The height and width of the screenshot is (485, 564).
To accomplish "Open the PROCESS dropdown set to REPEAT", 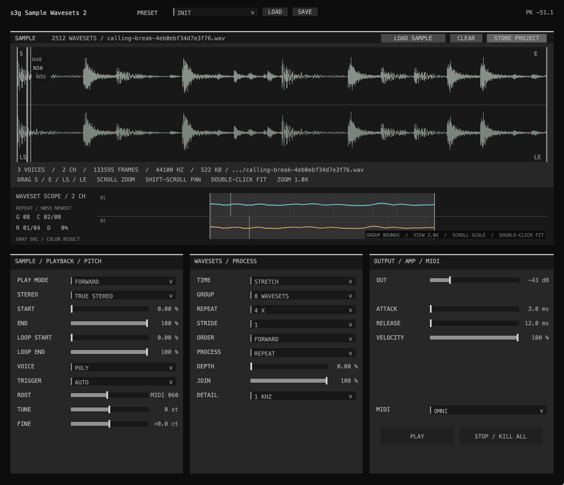I will coord(303,353).
